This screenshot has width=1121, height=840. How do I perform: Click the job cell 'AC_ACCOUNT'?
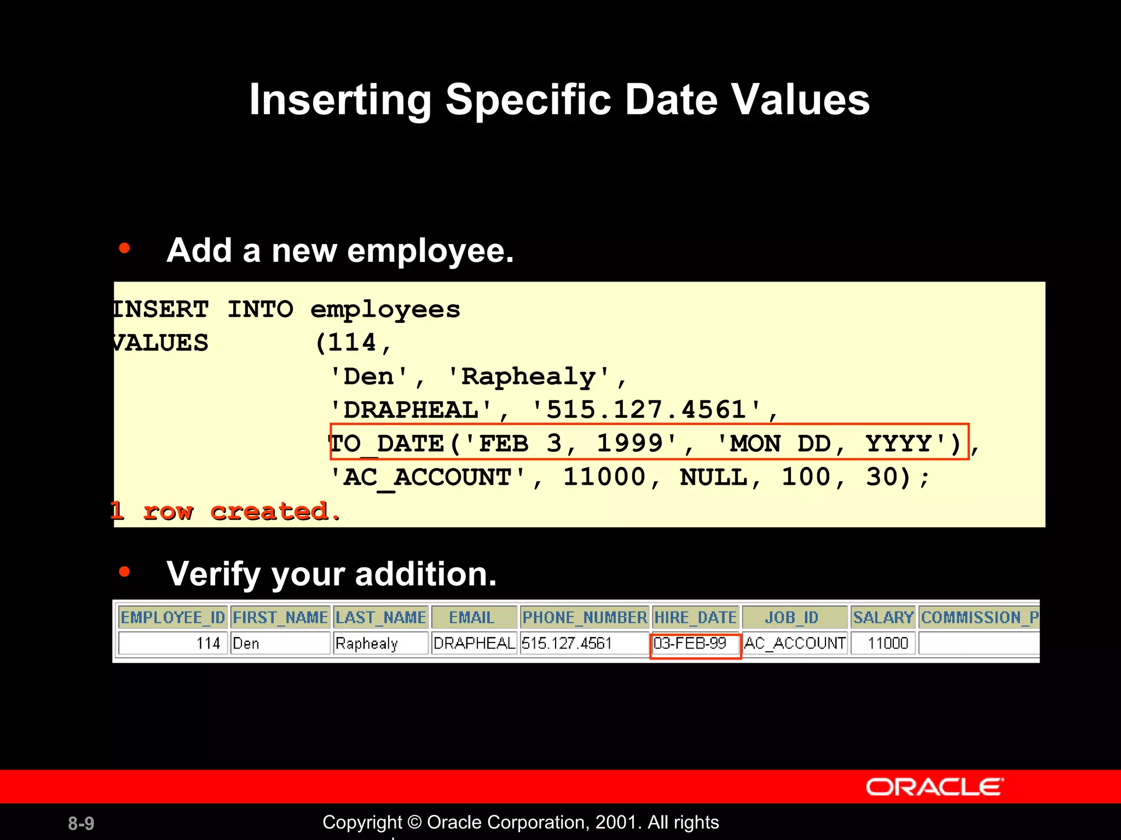click(795, 643)
